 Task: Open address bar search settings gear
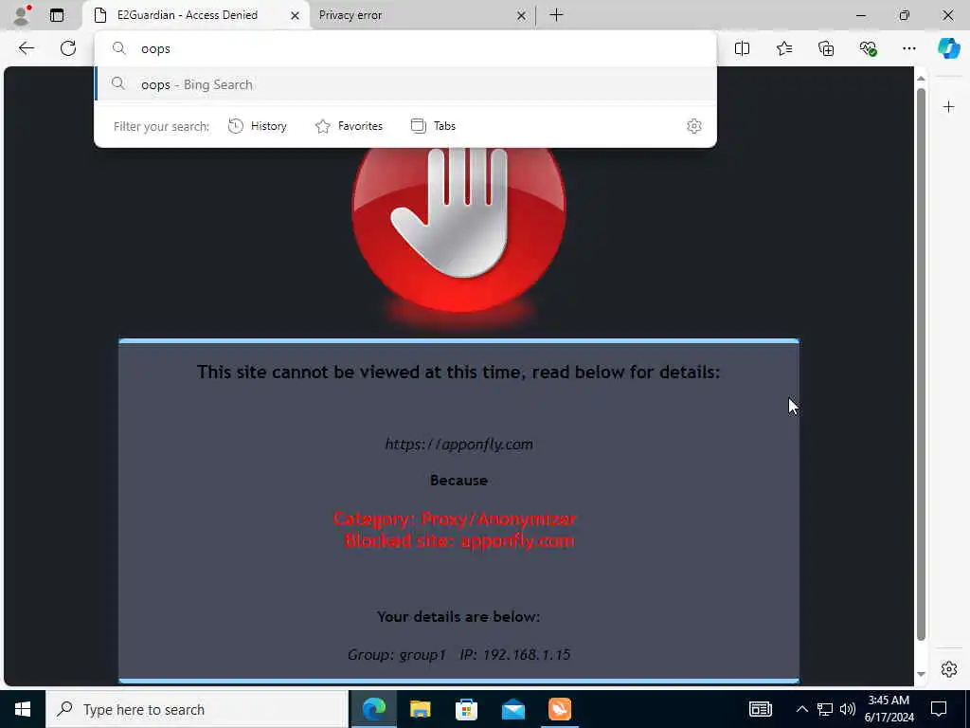(x=694, y=126)
